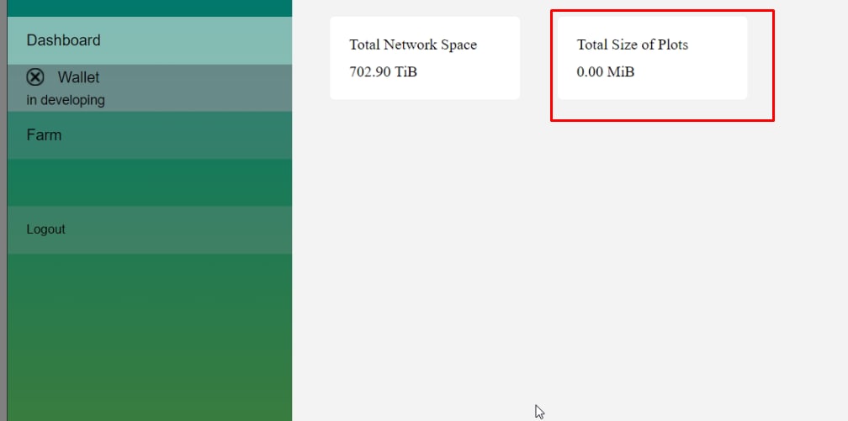Click the gray strip at the window's left edge
Viewport: 848px width, 421px height.
point(3,210)
